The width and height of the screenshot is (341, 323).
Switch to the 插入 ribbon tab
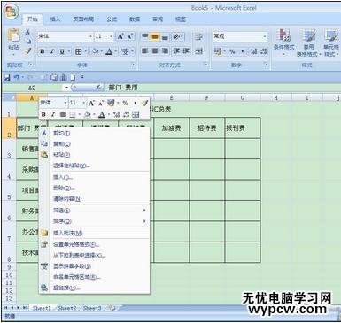[x=55, y=19]
